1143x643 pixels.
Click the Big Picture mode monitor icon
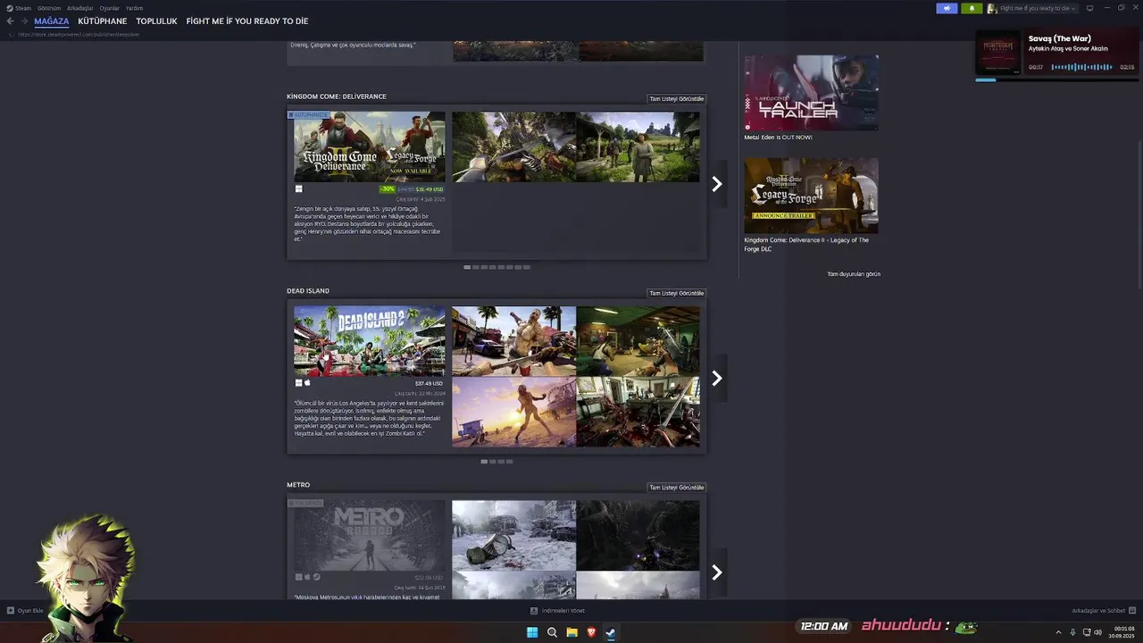tap(1089, 8)
